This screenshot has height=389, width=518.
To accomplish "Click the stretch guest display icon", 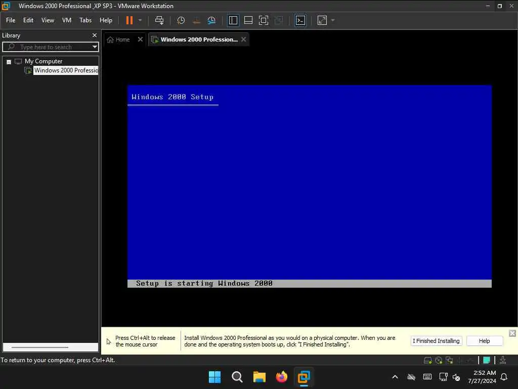I will tap(322, 20).
